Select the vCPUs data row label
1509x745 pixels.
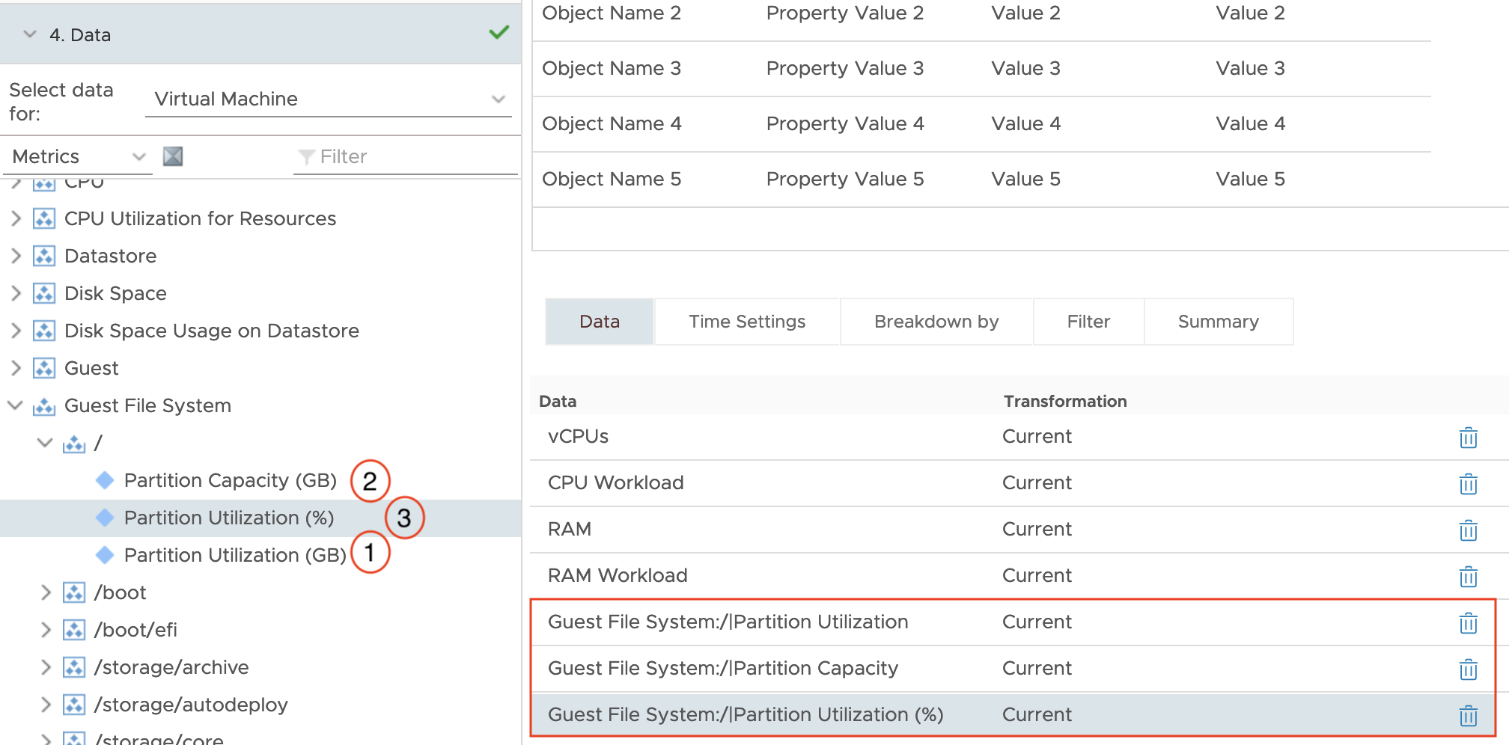(578, 437)
